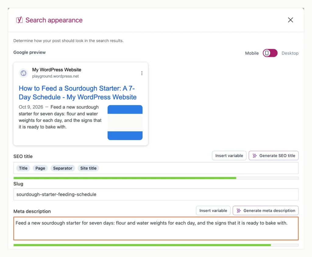
Task: Click Generate SEO title button
Action: click(273, 156)
